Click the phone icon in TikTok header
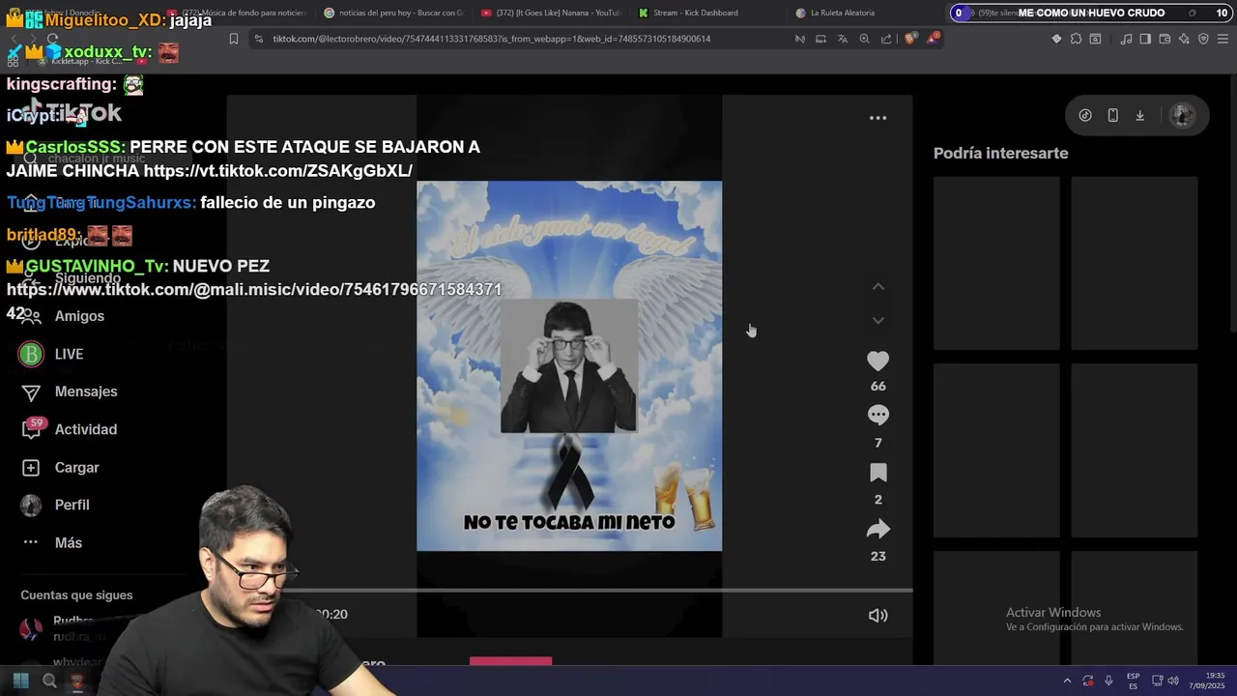This screenshot has height=696, width=1237. pos(1112,115)
